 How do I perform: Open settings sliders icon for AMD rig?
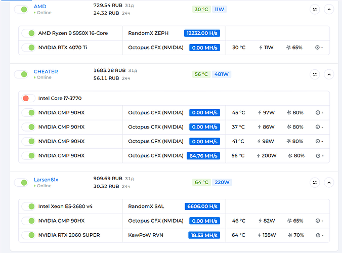[x=315, y=9]
